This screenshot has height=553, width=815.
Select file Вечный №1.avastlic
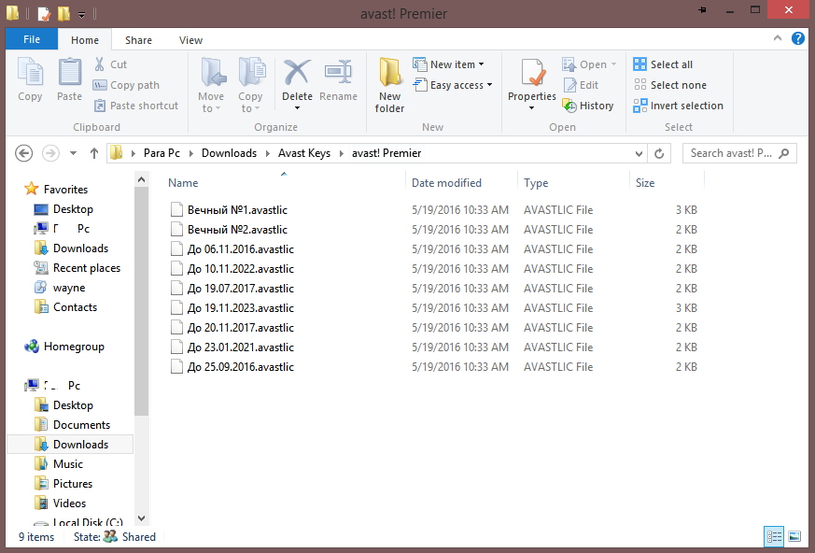click(x=237, y=210)
